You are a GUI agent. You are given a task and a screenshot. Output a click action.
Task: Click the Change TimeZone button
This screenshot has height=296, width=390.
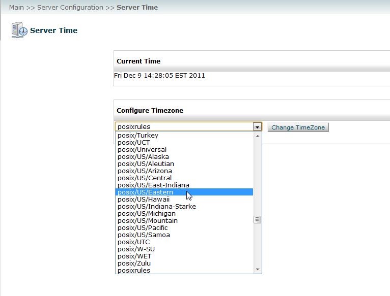point(298,127)
